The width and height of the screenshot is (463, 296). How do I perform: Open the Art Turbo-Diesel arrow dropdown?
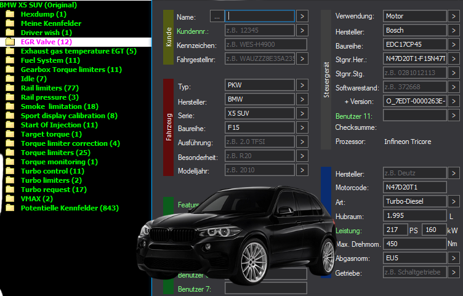tap(454, 201)
